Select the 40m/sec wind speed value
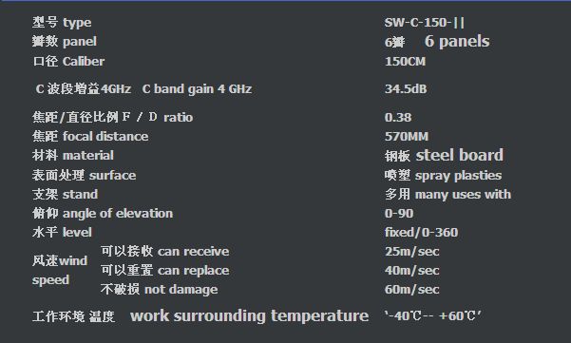571x343 pixels. click(412, 271)
